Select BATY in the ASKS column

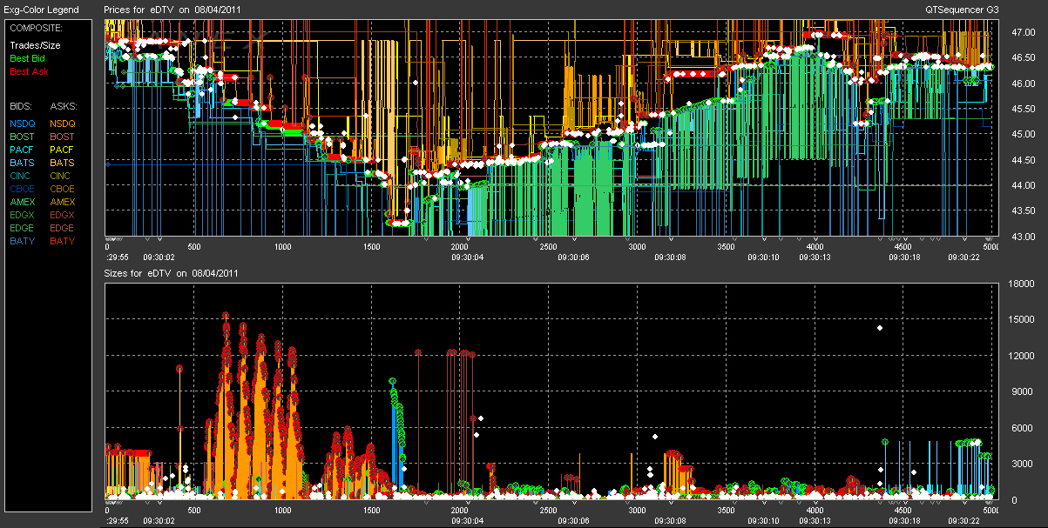click(x=63, y=241)
